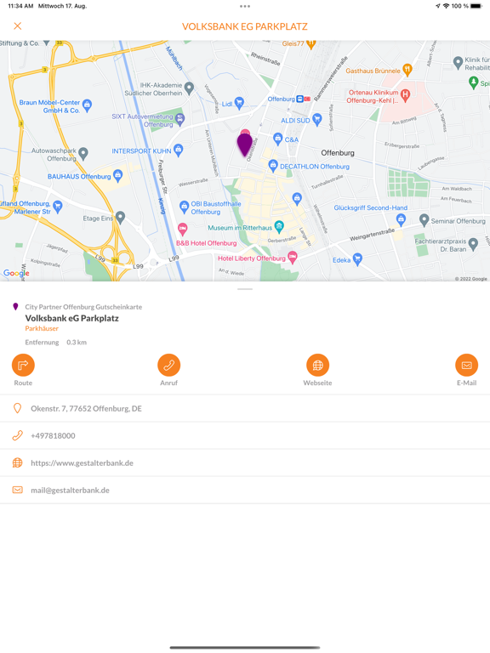Image resolution: width=490 pixels, height=653 pixels.
Task: Tap the three dots multitasking control
Action: coord(245,6)
